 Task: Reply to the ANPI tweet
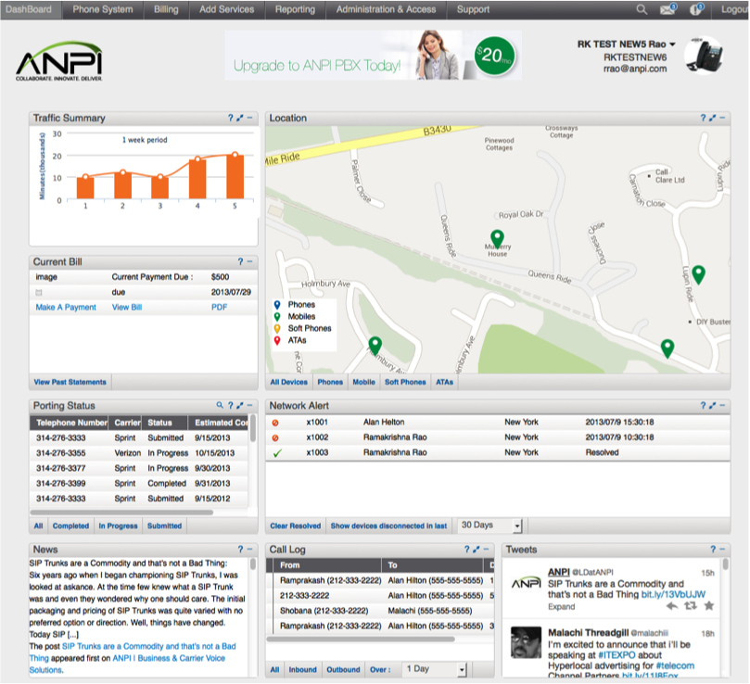pyautogui.click(x=671, y=606)
